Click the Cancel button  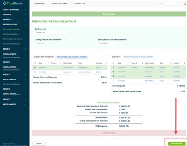(x=39, y=144)
